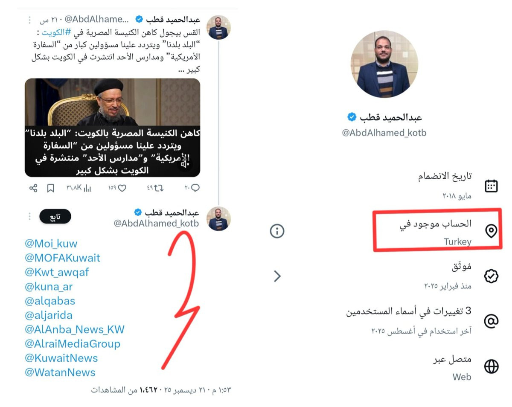Open the three-dot menu beside the follow button
The width and height of the screenshot is (512, 407).
[x=29, y=217]
